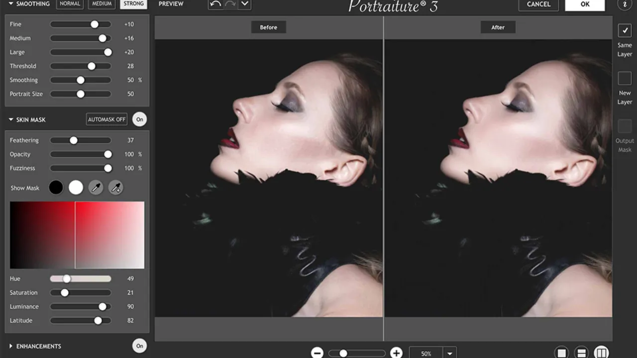Click the Luminance slider handle
The height and width of the screenshot is (358, 637).
[x=103, y=307]
